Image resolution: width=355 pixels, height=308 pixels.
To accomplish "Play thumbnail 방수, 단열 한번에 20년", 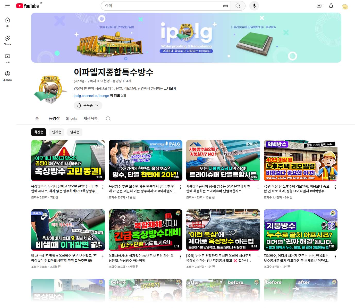I will pyautogui.click(x=146, y=160).
